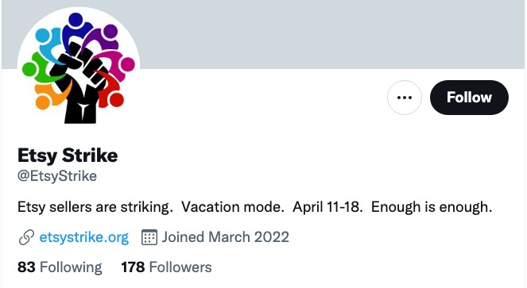View the 83 Following list
The image size is (527, 288).
pos(60,267)
